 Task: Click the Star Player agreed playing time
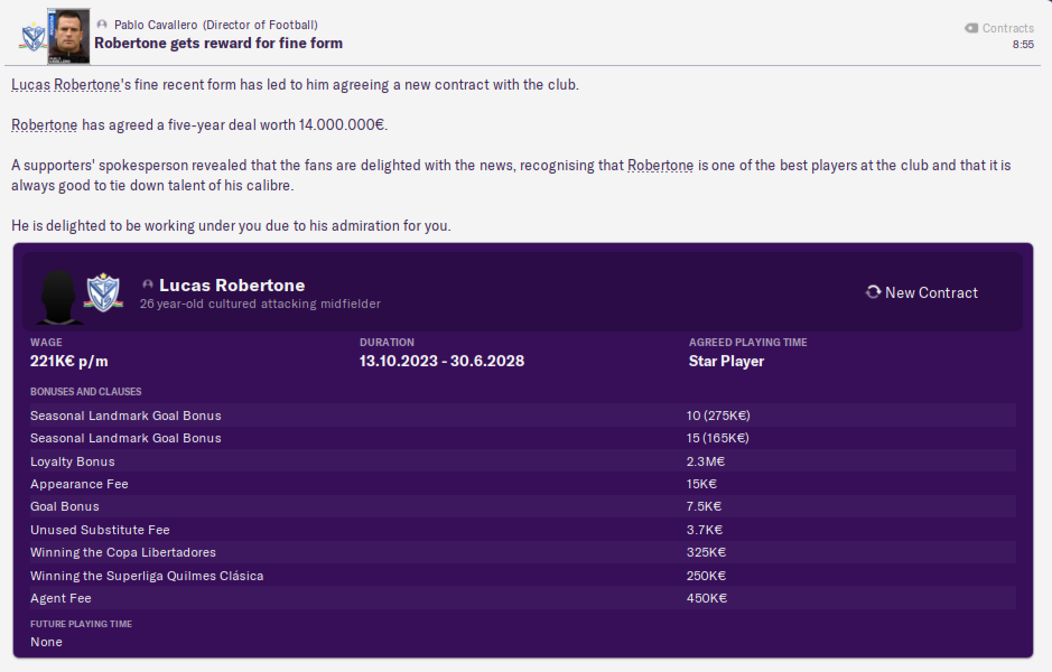(726, 361)
